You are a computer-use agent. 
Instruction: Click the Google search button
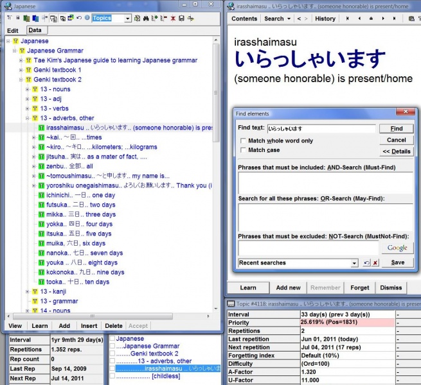(397, 248)
